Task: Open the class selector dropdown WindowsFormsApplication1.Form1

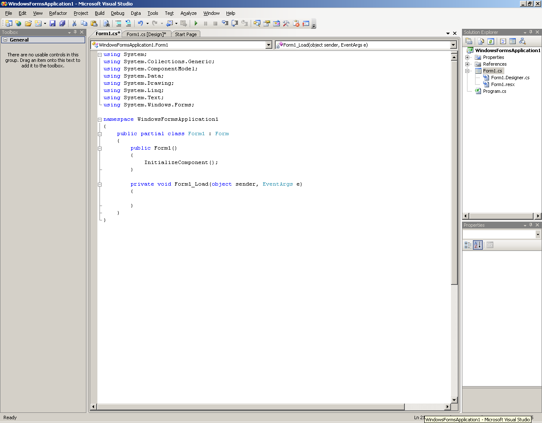Action: click(x=268, y=45)
